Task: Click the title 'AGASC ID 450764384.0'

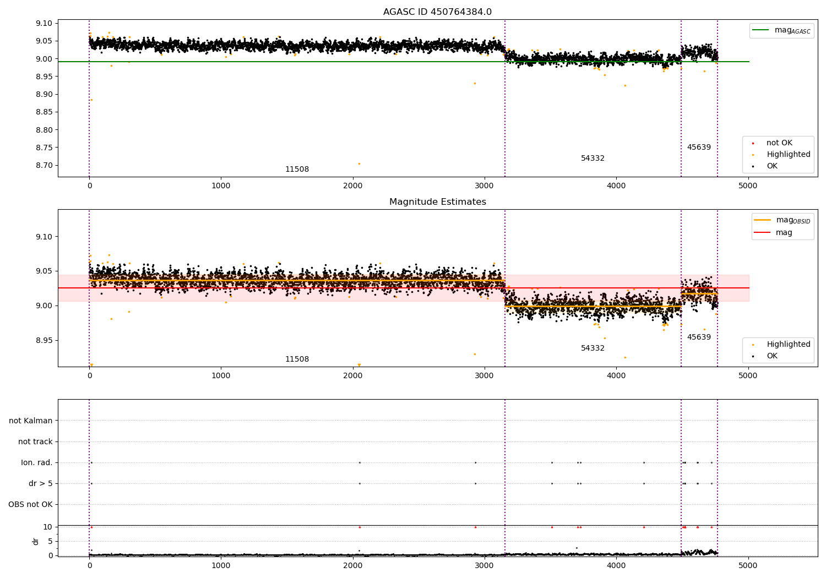Action: pyautogui.click(x=437, y=12)
